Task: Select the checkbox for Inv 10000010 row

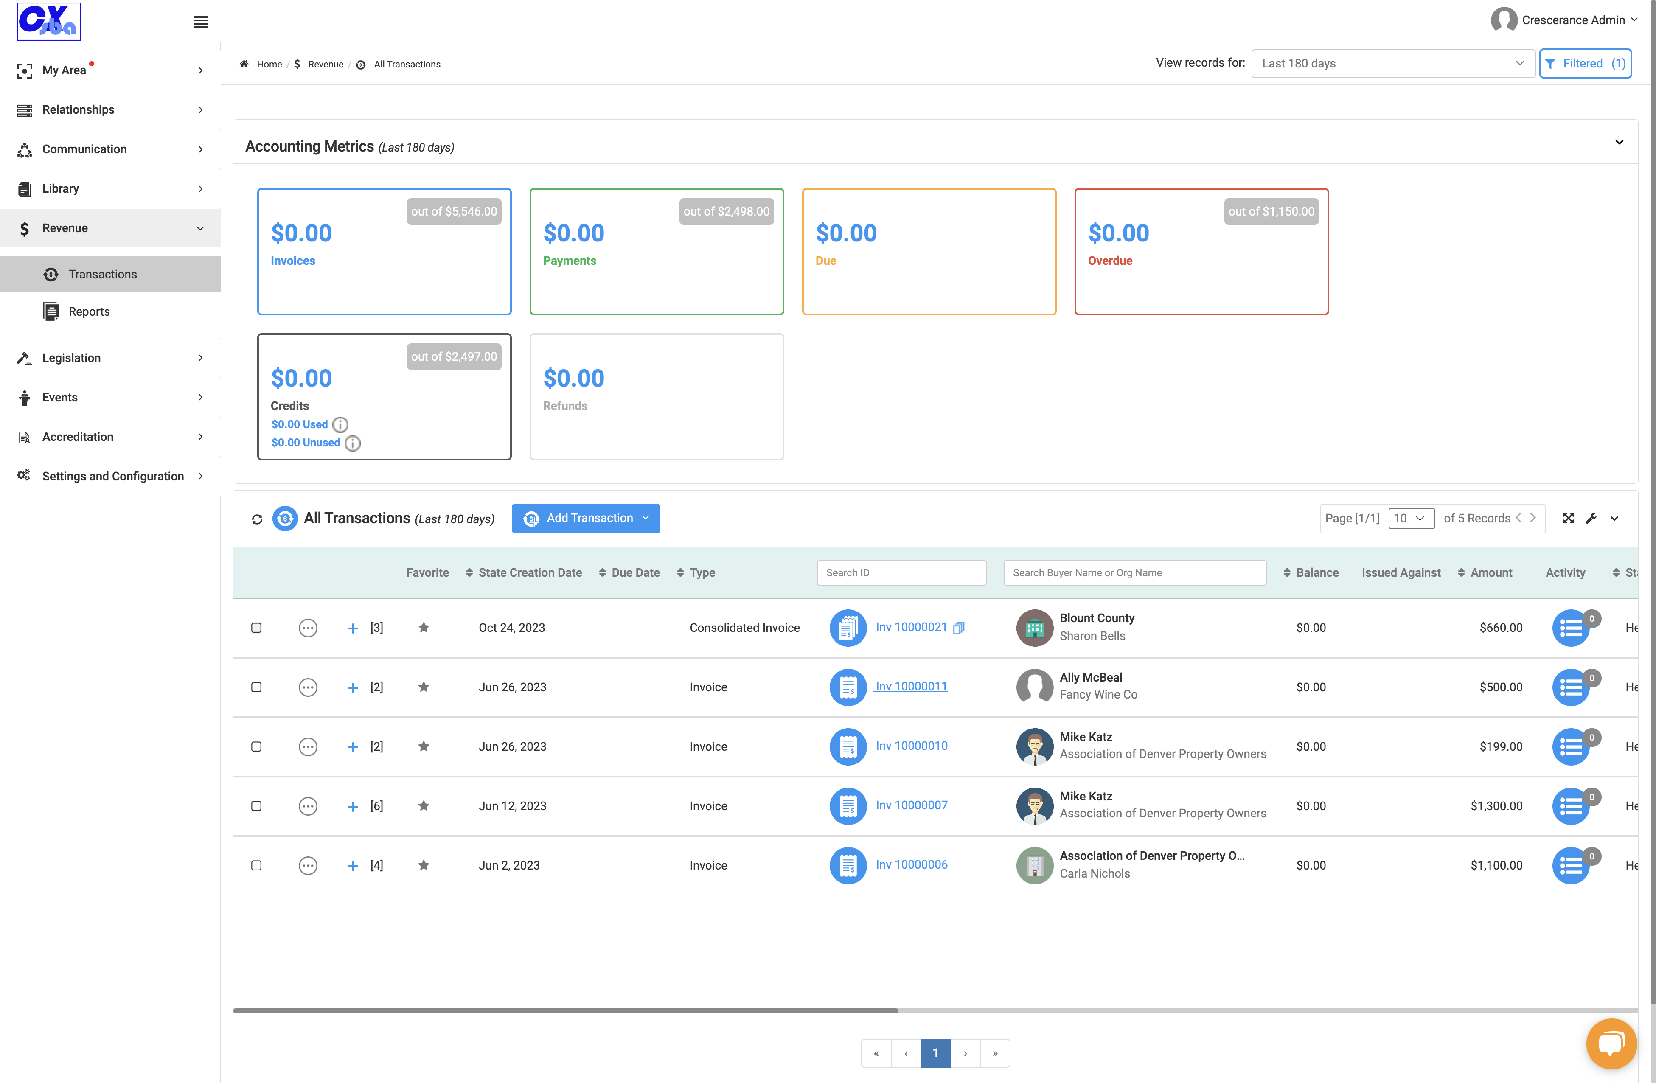Action: 256,746
